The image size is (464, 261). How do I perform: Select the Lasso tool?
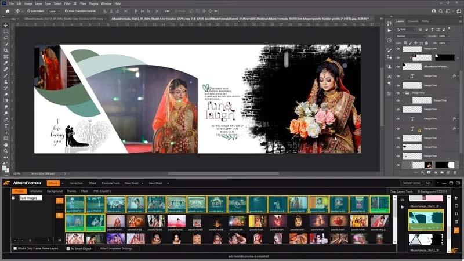point(6,38)
